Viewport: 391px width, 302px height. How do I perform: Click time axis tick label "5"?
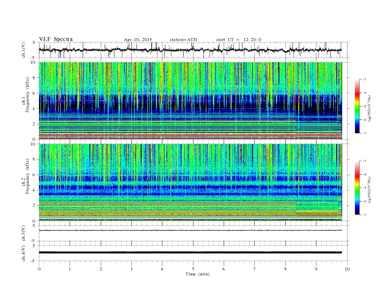[x=193, y=269]
